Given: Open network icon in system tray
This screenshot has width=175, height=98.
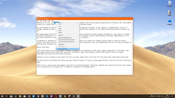Looking at the screenshot, I should pyautogui.click(x=154, y=96).
